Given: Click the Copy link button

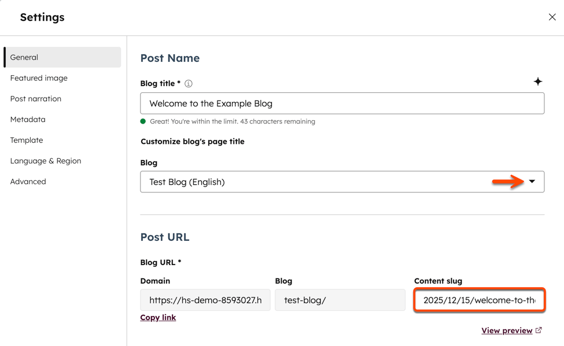Looking at the screenshot, I should (158, 318).
